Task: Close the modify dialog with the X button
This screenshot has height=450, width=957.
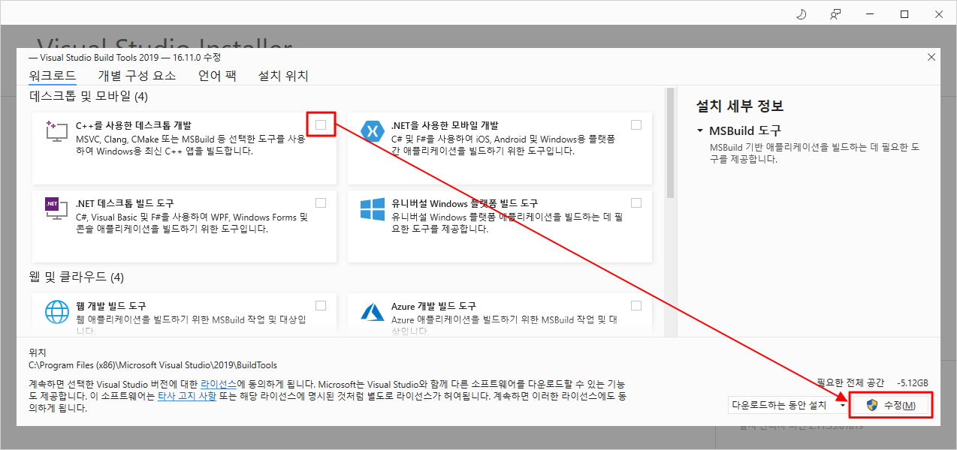Action: coord(931,57)
